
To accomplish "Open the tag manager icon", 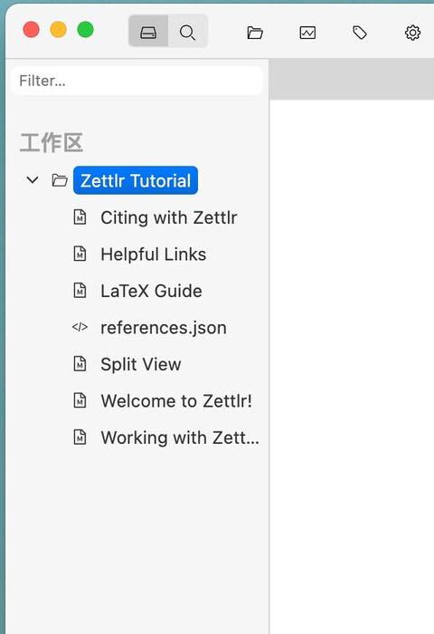I will coord(360,33).
